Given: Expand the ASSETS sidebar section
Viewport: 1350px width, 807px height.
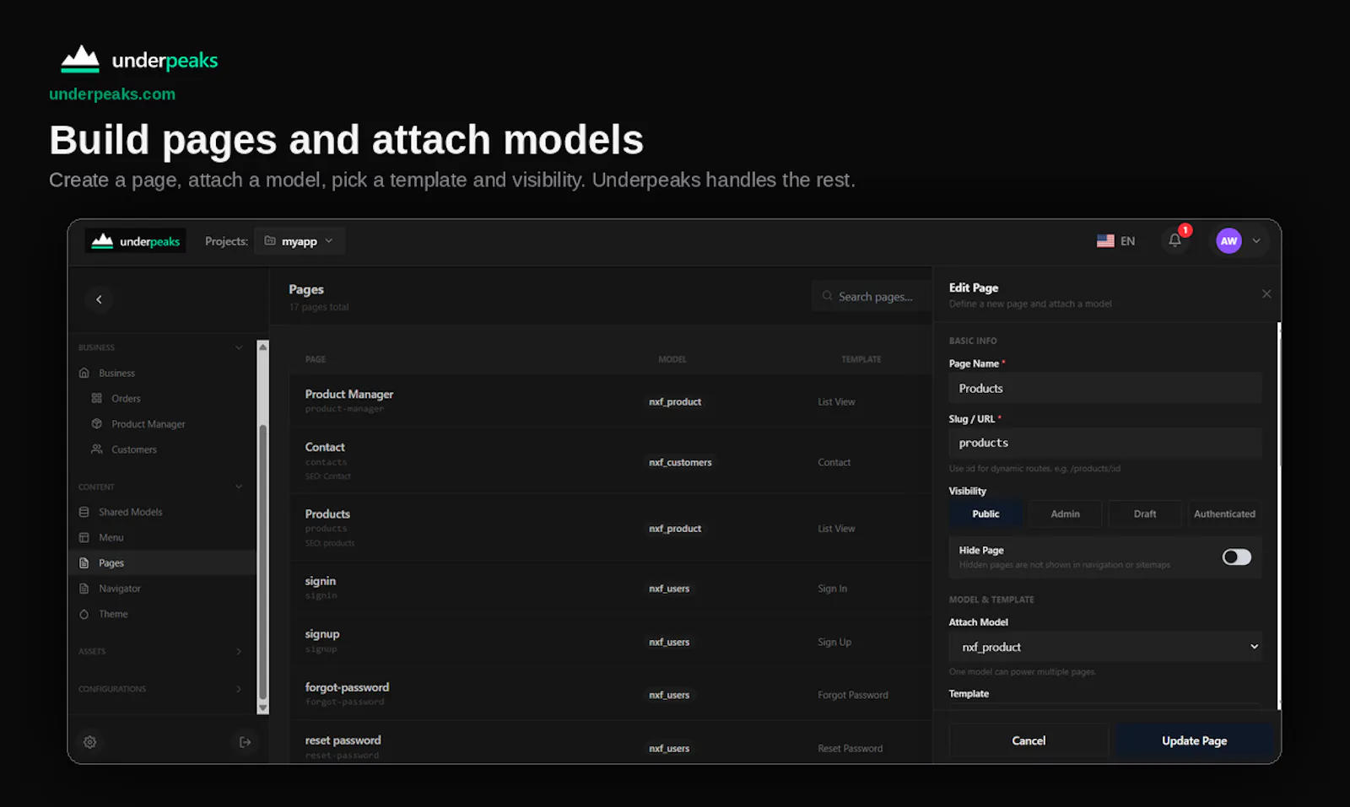Looking at the screenshot, I should click(x=239, y=651).
